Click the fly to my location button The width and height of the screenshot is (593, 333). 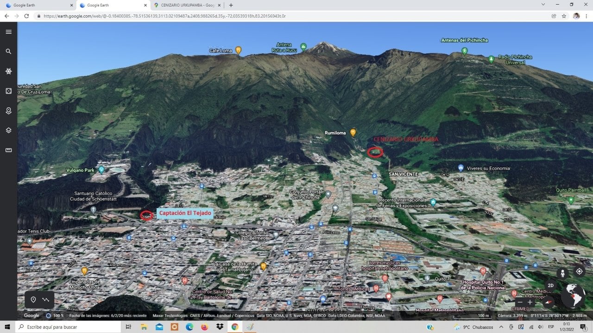(x=579, y=271)
